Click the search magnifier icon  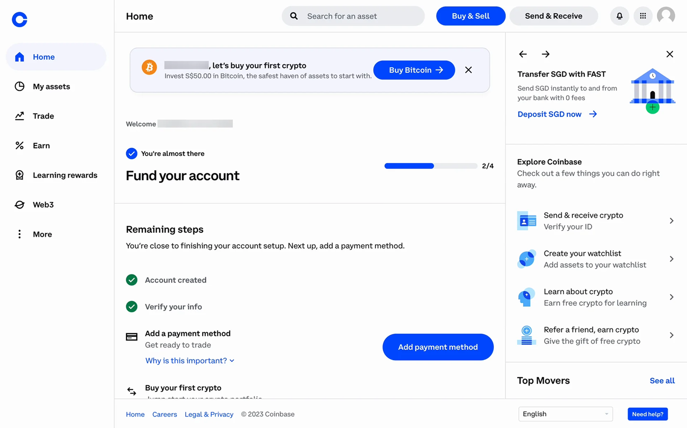294,16
